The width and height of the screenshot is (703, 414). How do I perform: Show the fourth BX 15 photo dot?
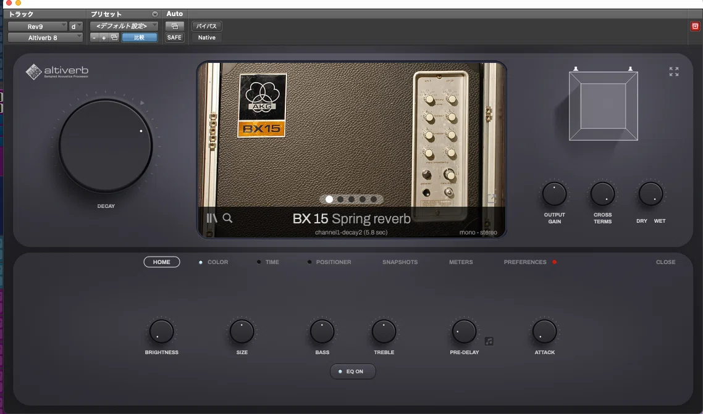tap(362, 199)
